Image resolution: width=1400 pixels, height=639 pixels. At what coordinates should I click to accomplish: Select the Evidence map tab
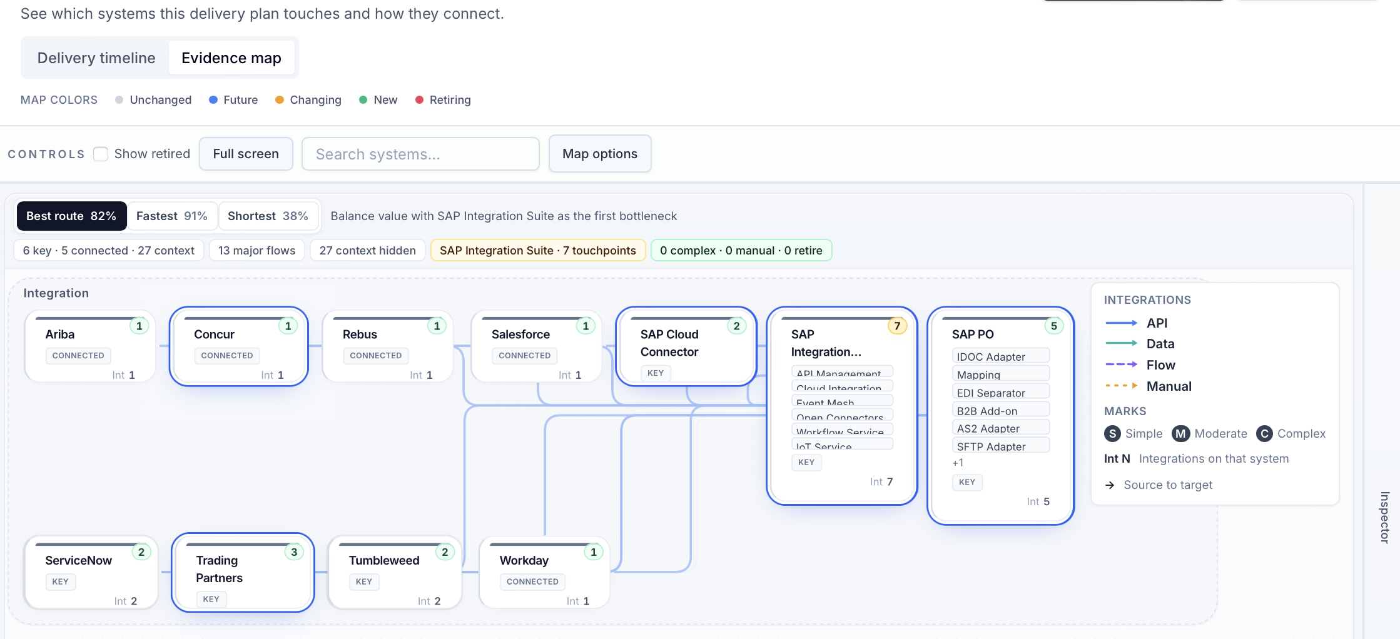tap(231, 58)
